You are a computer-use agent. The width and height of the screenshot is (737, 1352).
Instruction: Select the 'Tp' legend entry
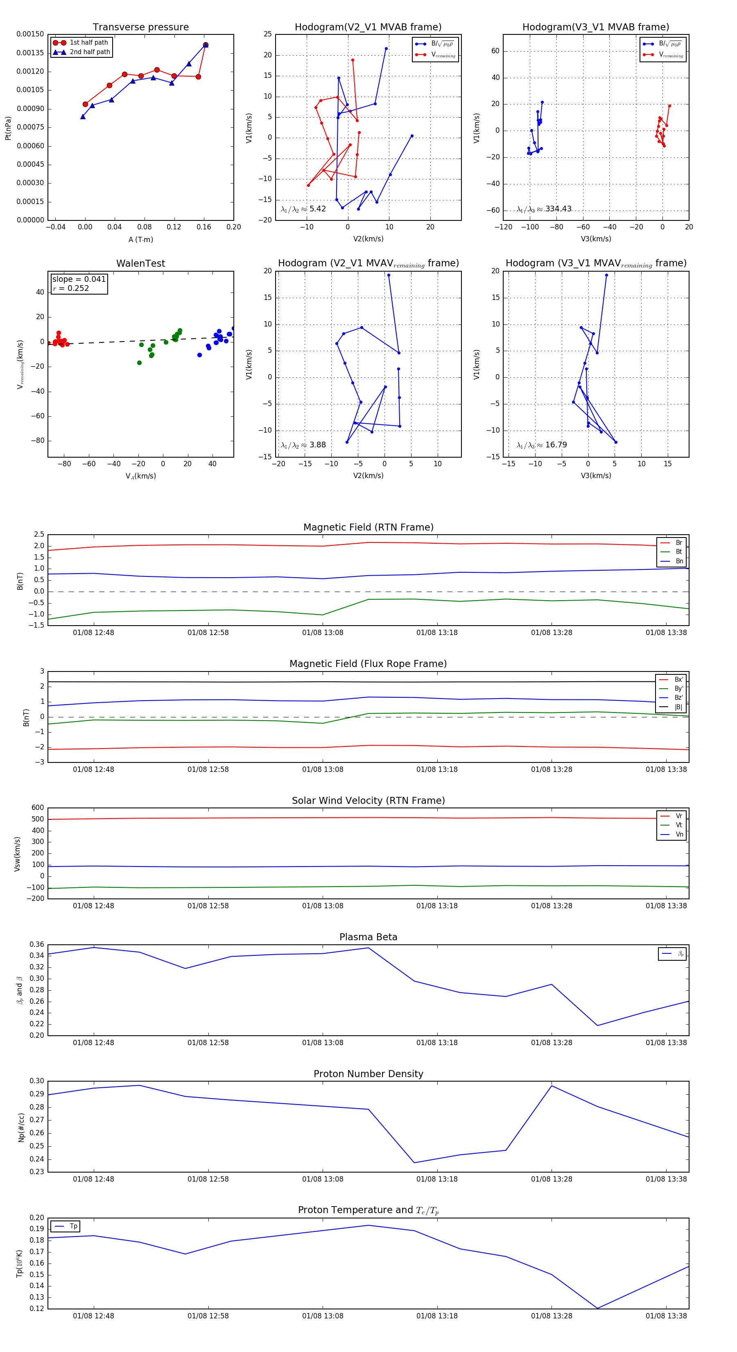pyautogui.click(x=66, y=1227)
